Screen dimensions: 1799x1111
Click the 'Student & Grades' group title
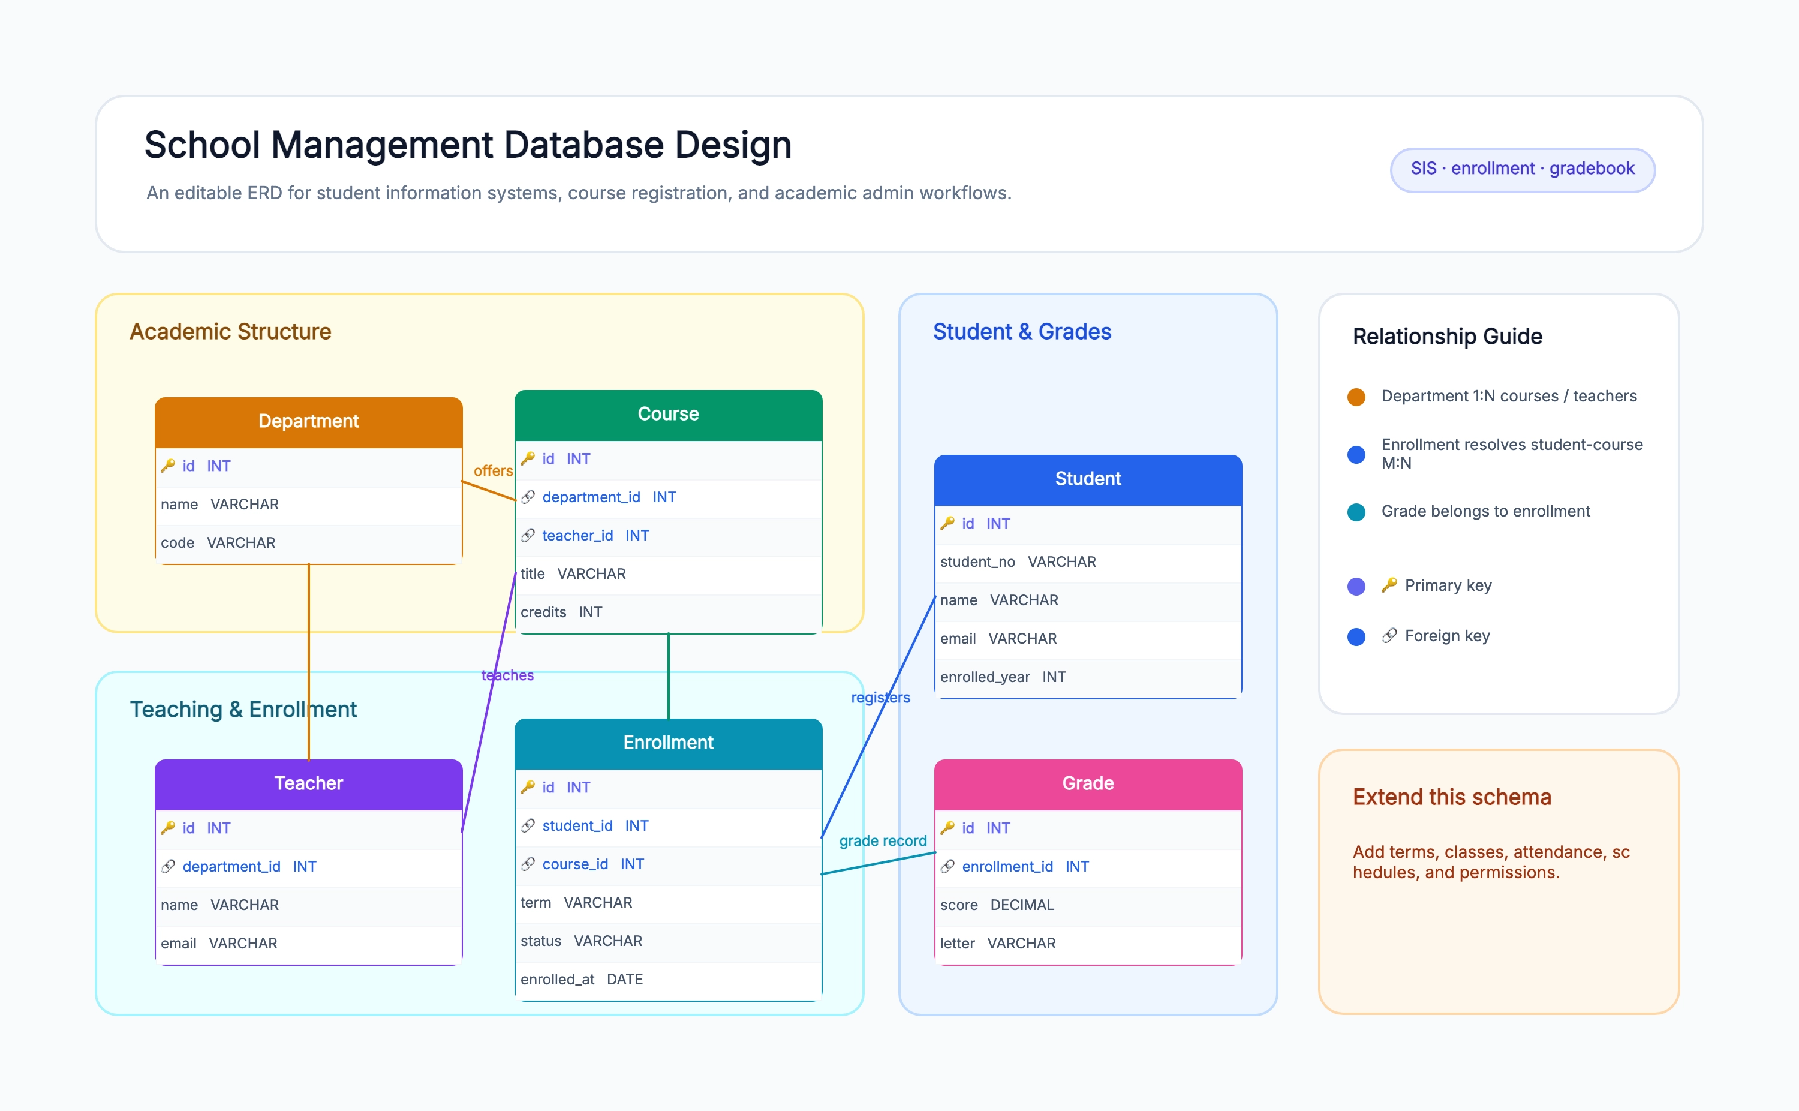pos(1022,331)
